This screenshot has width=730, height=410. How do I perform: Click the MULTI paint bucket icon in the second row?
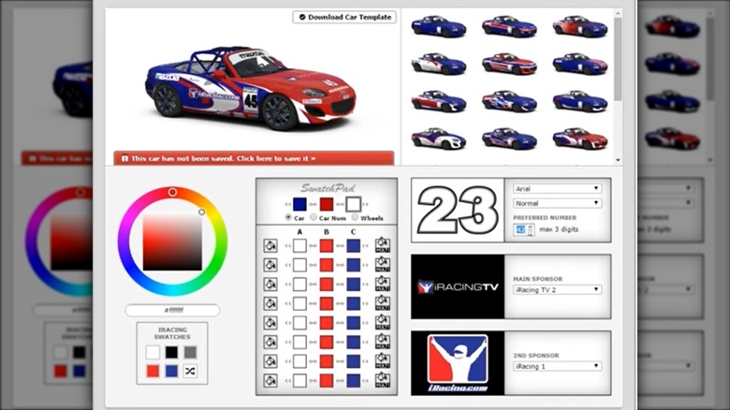383,265
